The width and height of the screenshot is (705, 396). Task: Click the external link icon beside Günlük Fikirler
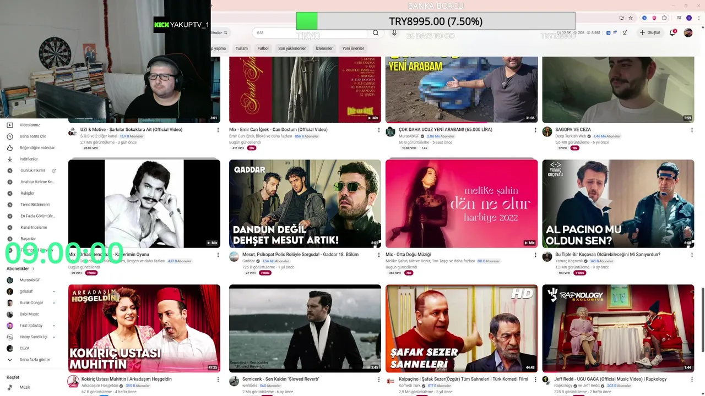click(x=54, y=170)
